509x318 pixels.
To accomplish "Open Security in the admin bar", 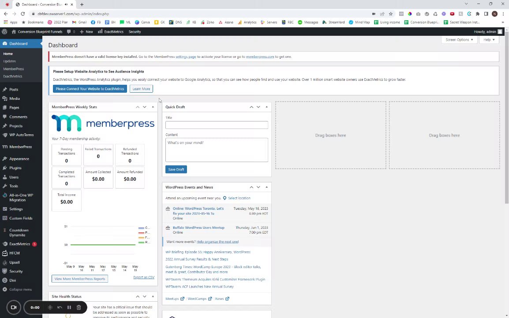I will tap(135, 31).
